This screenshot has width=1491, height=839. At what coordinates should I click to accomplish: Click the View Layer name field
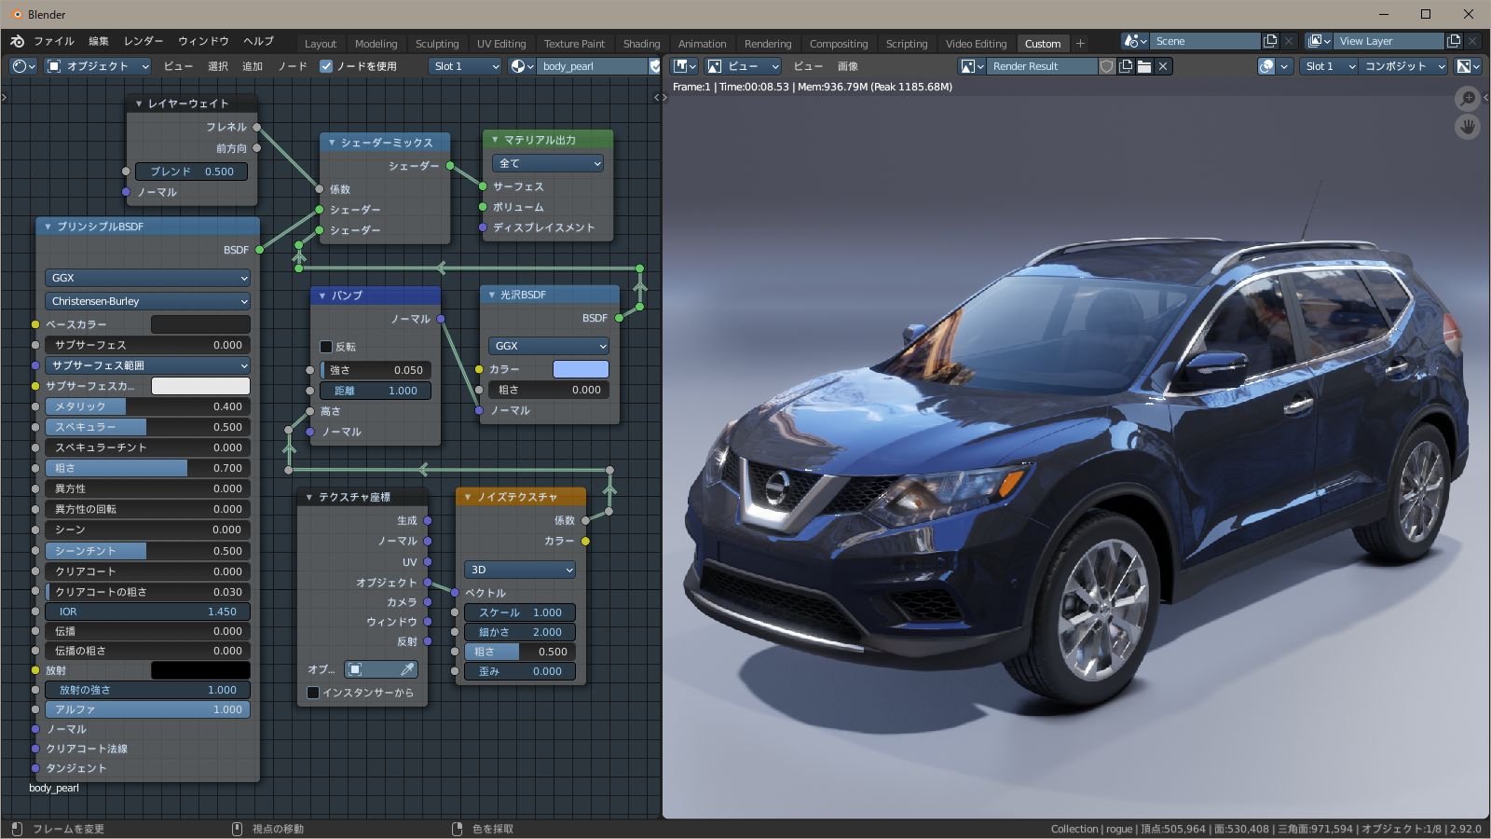[1389, 41]
